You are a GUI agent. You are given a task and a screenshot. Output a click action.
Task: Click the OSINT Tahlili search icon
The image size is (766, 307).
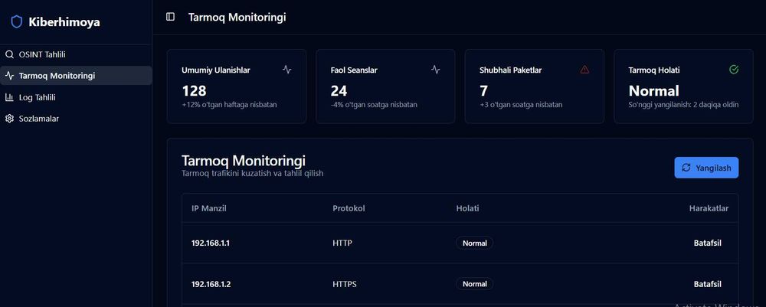(x=9, y=54)
